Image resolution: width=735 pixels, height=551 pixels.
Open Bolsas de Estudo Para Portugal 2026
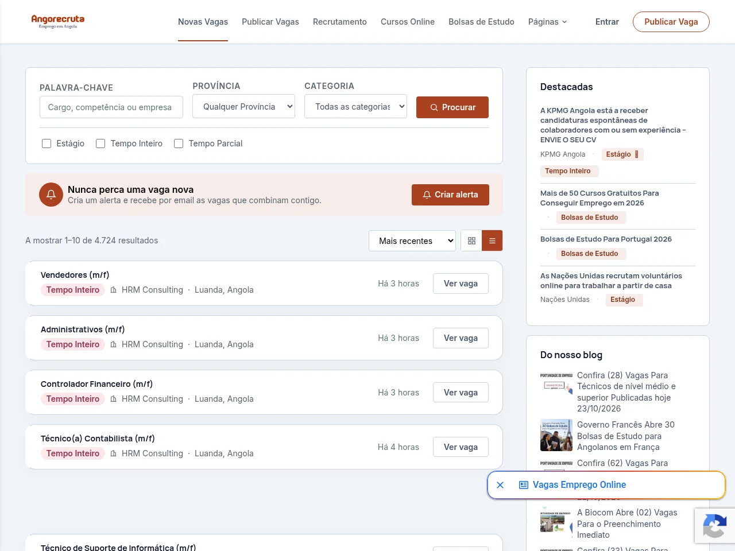[x=606, y=239]
